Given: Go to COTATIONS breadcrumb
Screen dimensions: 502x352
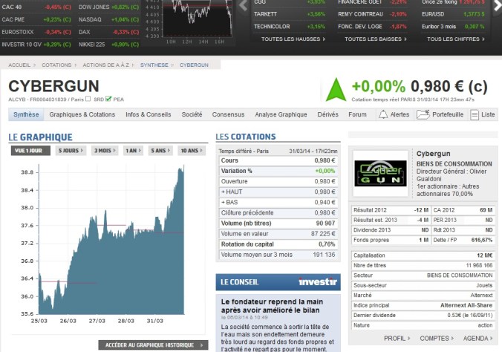Looking at the screenshot, I should 56,65.
